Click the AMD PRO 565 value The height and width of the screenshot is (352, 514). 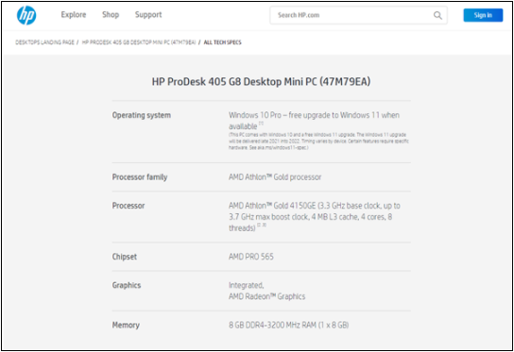pos(250,257)
